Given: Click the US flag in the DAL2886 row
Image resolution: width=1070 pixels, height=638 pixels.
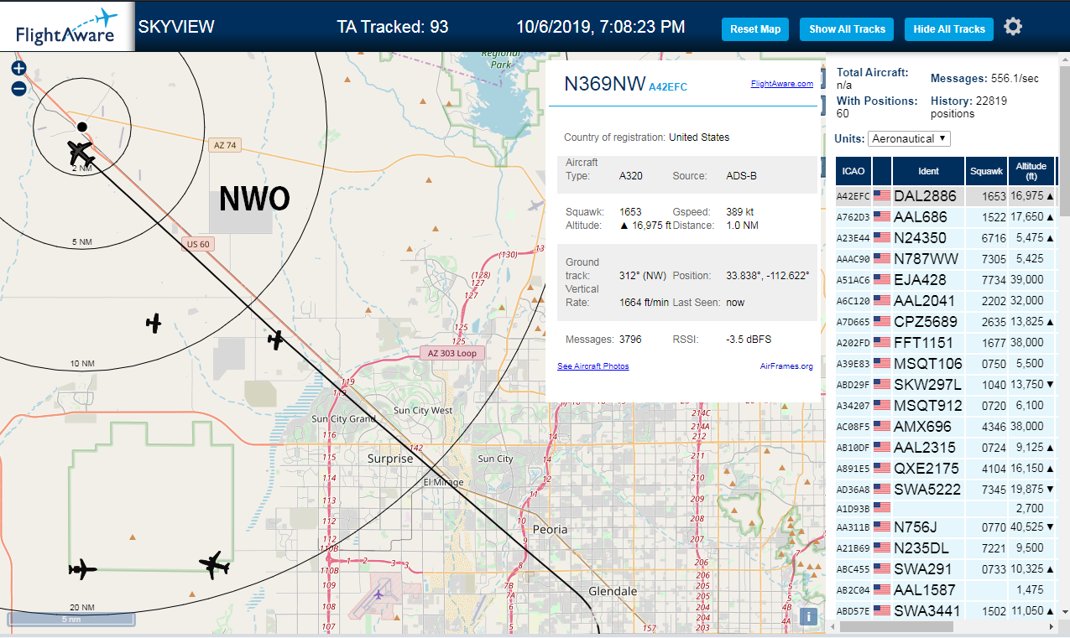Looking at the screenshot, I should pyautogui.click(x=882, y=195).
